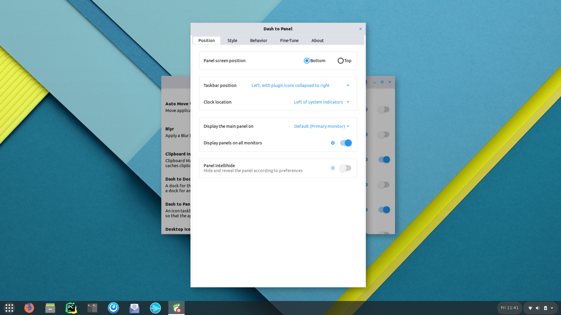
Task: Switch to the Position tab
Action: click(x=206, y=40)
